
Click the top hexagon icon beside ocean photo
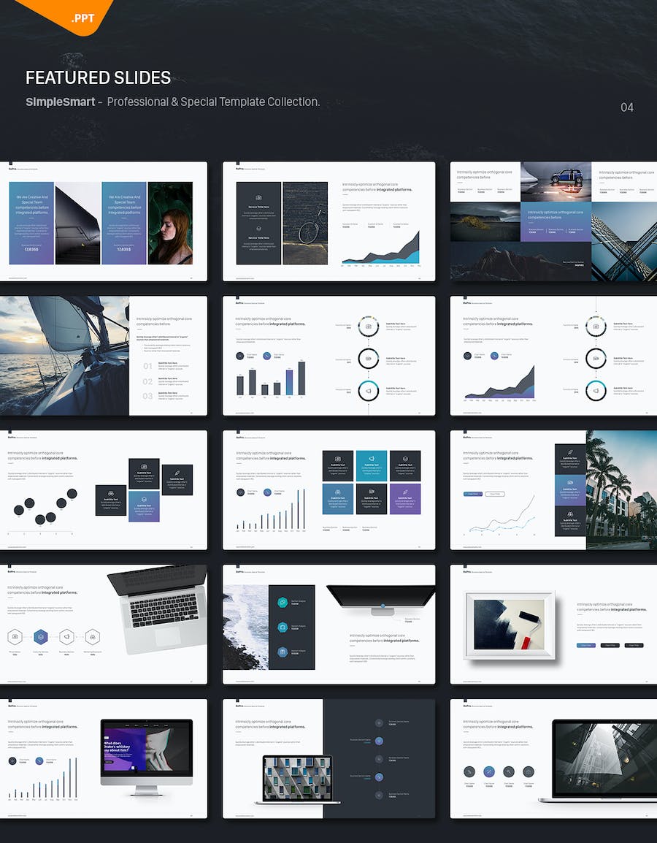click(x=283, y=602)
